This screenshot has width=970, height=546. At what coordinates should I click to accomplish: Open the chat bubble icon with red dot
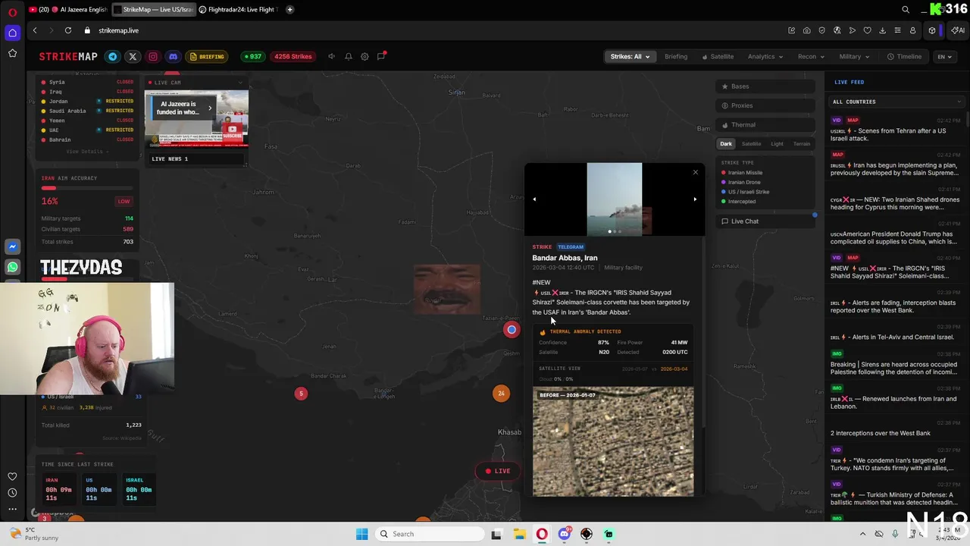point(381,56)
